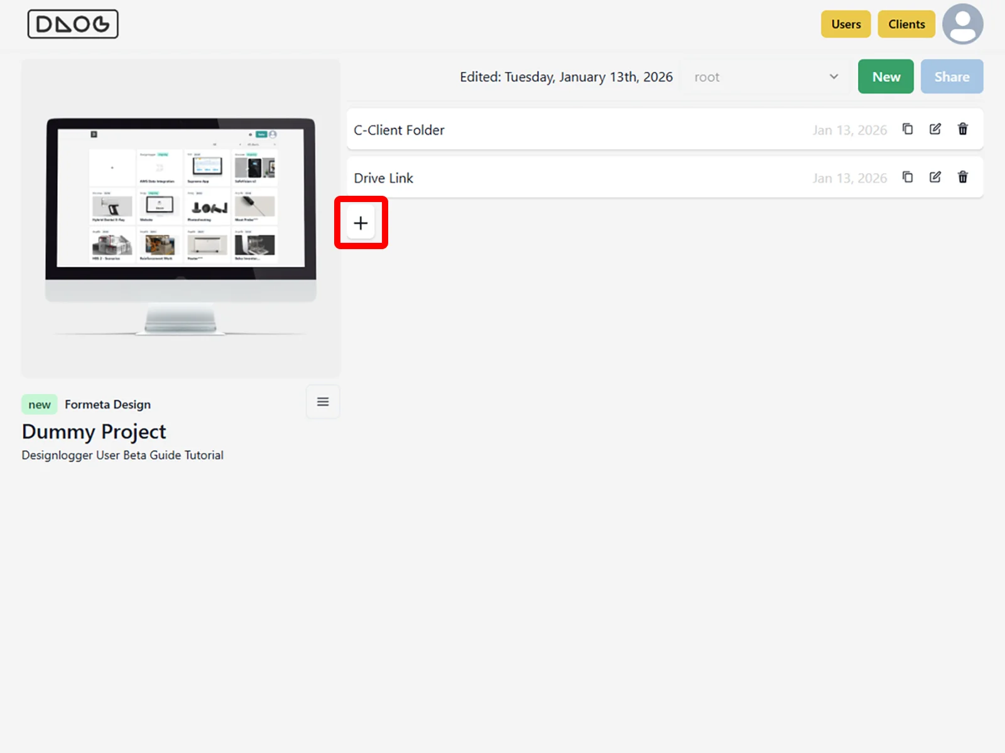The height and width of the screenshot is (753, 1005).
Task: Delete the Drive Link entry
Action: pos(963,178)
